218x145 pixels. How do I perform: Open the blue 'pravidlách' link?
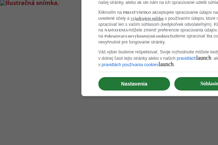[x=186, y=58]
